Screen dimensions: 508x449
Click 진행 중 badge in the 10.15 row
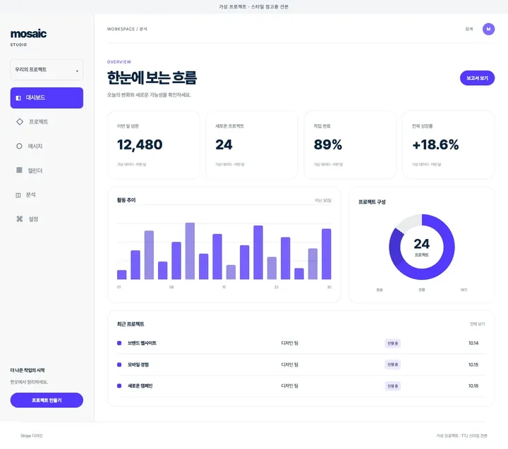[393, 364]
